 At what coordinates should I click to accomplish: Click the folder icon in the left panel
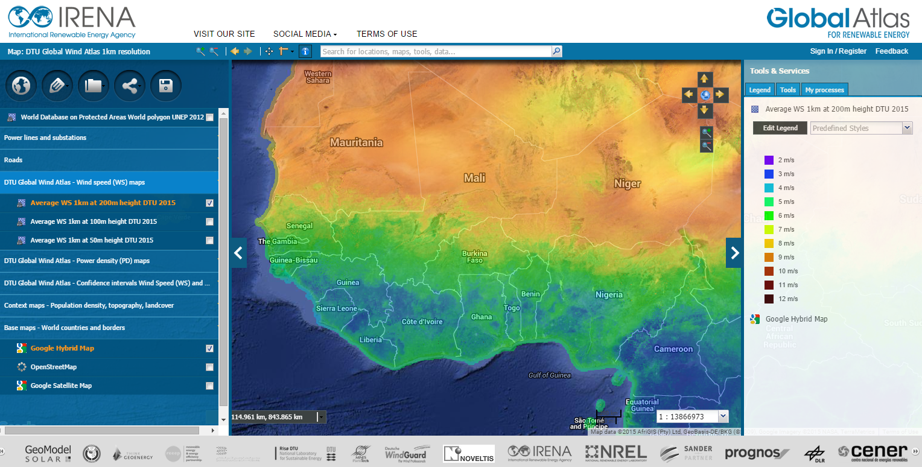94,86
